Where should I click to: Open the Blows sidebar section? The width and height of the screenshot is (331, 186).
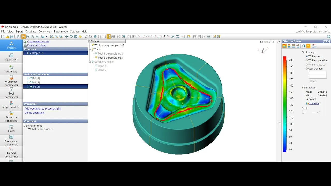coord(11,129)
